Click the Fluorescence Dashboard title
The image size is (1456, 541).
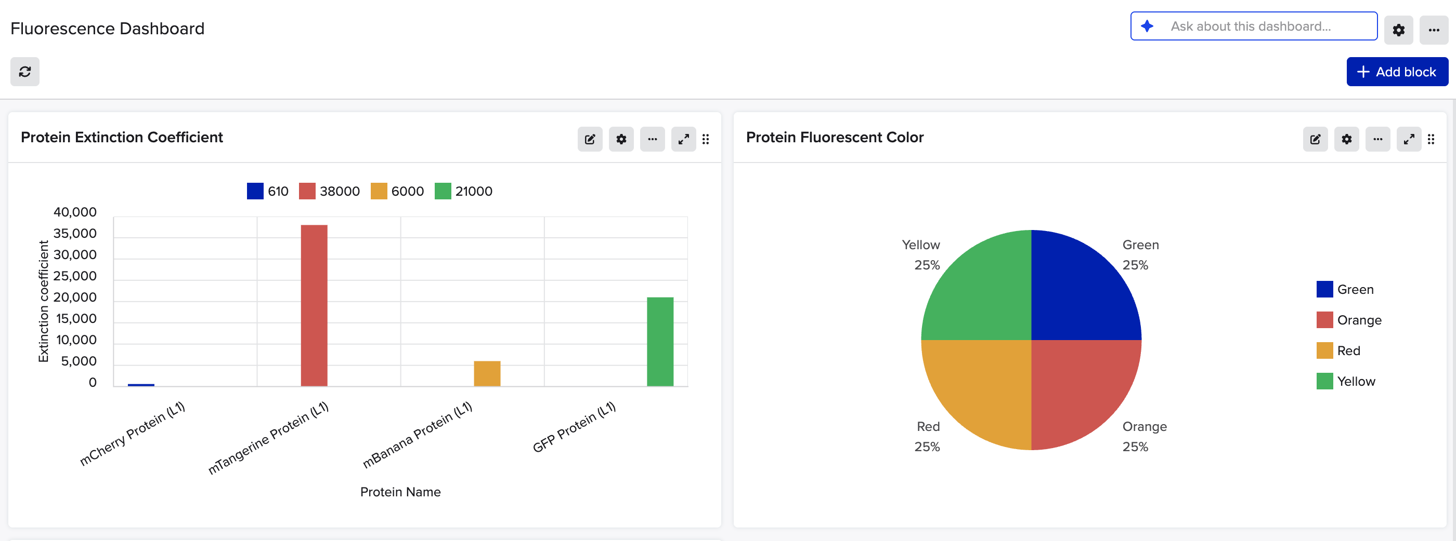point(108,28)
